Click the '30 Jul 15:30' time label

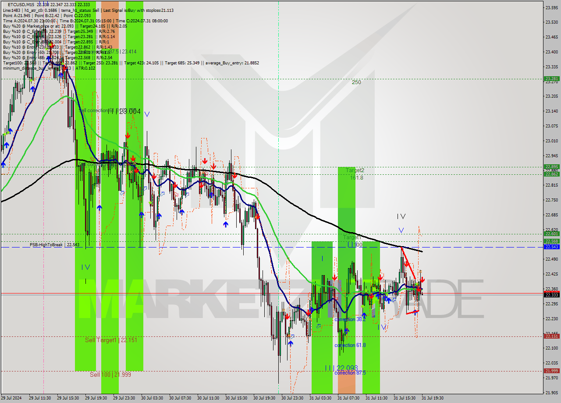pyautogui.click(x=236, y=398)
